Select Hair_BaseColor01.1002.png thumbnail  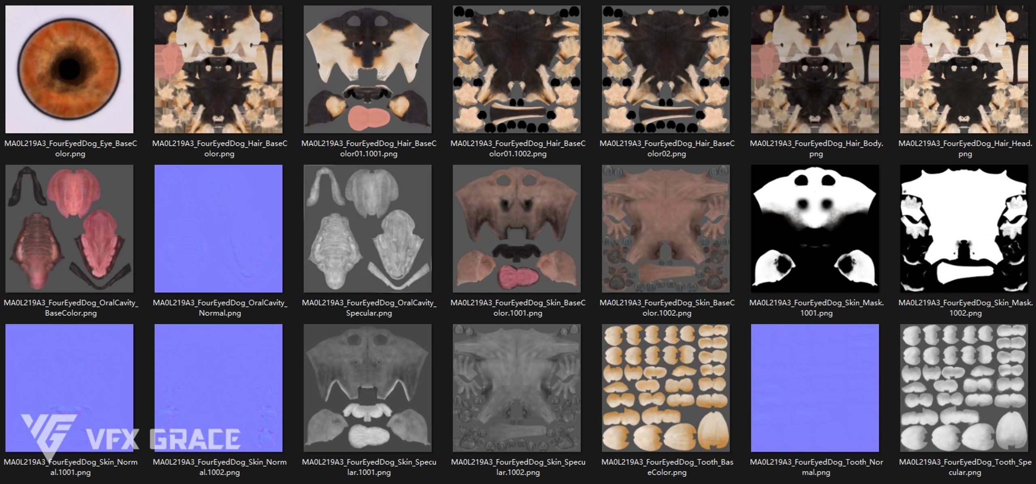tap(517, 69)
